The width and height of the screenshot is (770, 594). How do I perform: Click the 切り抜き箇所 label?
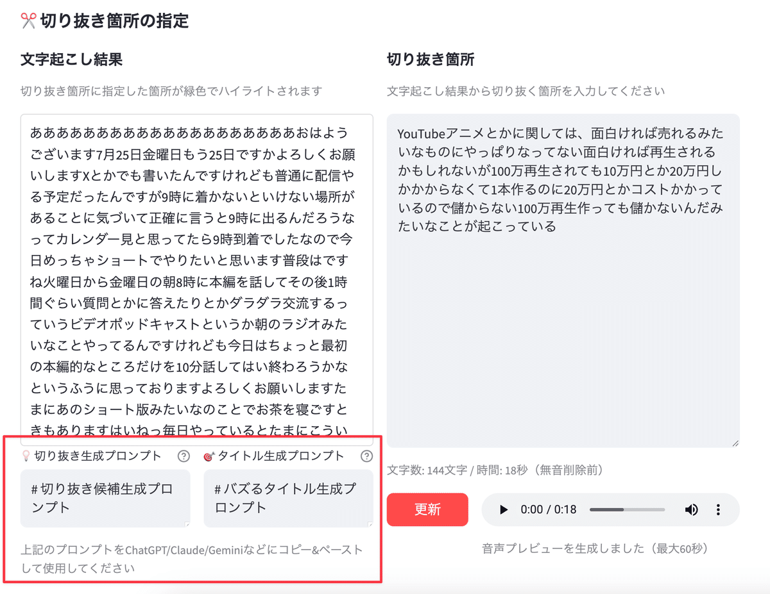point(431,60)
